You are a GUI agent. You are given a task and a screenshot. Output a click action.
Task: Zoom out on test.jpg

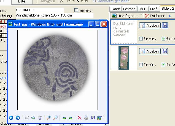pyautogui.click(x=55, y=118)
